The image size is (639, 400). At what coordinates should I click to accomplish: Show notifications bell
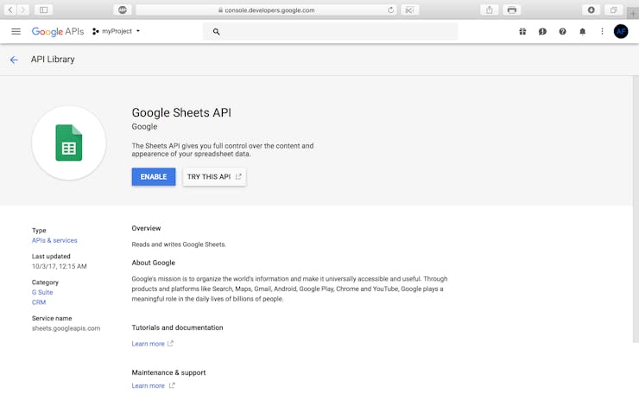(x=582, y=31)
